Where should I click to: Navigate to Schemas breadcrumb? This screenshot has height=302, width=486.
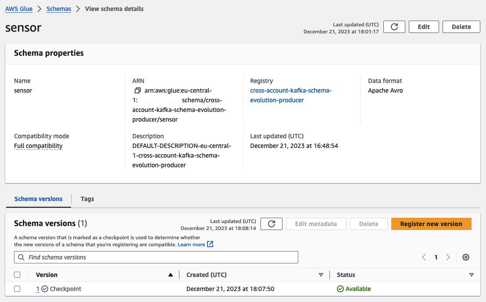(x=59, y=9)
